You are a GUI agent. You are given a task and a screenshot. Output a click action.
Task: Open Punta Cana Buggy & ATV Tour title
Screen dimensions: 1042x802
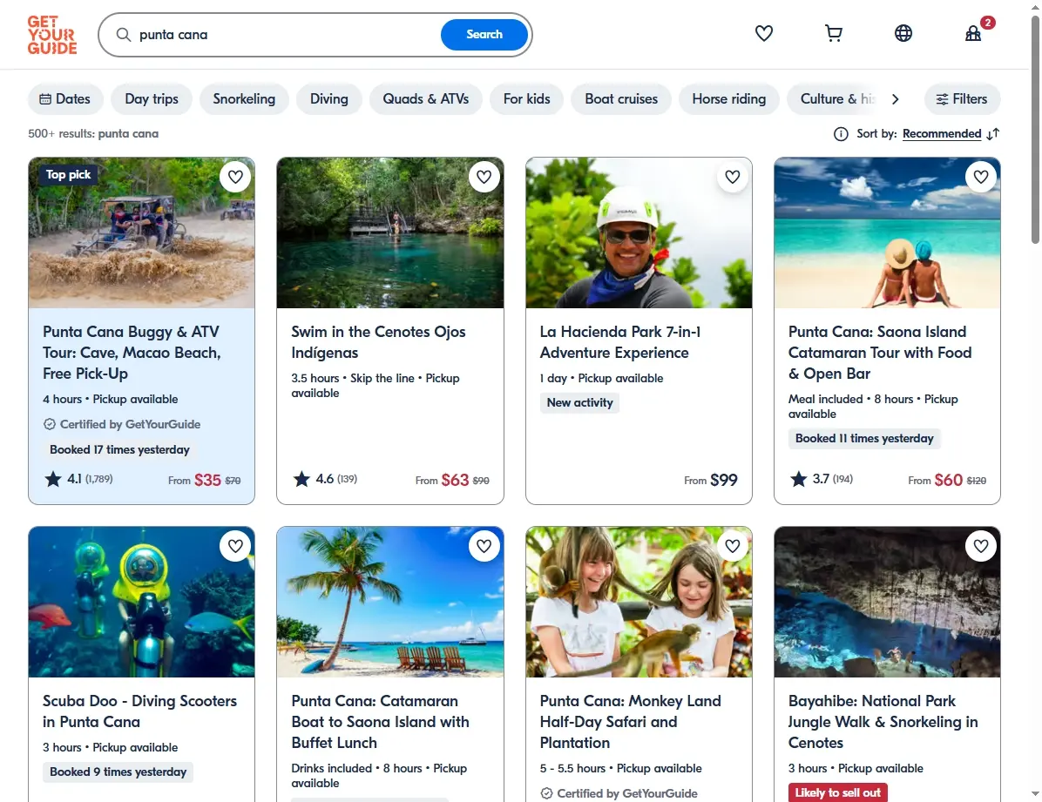pyautogui.click(x=132, y=352)
